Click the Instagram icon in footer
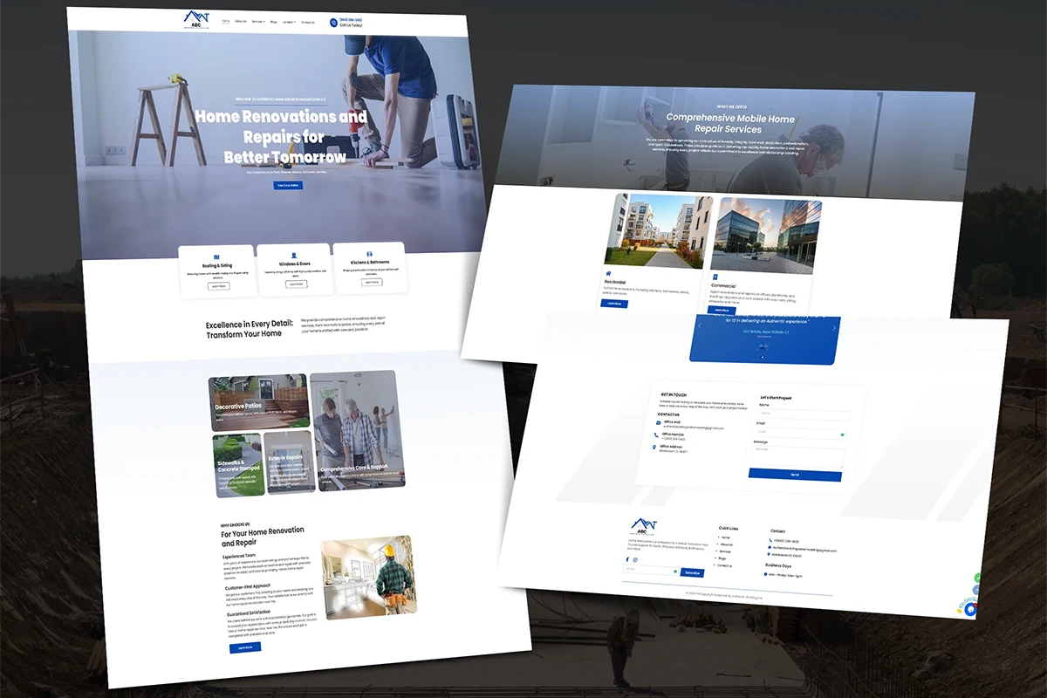This screenshot has width=1047, height=698. [x=635, y=559]
